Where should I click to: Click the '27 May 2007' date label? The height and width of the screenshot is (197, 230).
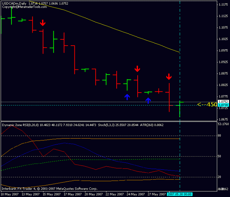click(x=157, y=194)
